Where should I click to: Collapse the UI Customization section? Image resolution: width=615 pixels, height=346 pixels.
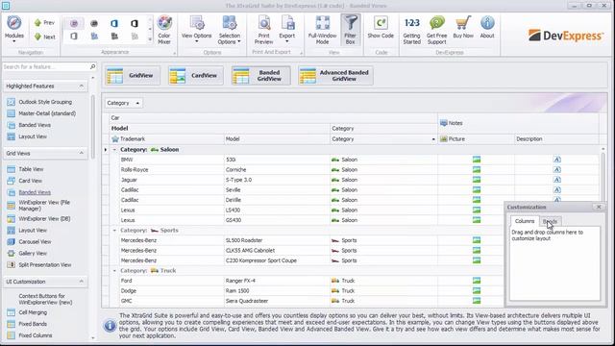pos(81,282)
